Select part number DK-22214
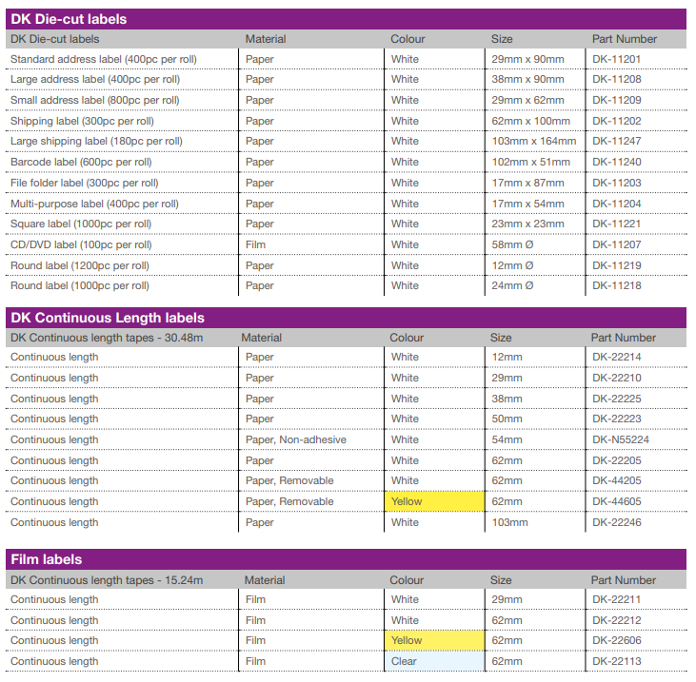696x682 pixels. (617, 357)
